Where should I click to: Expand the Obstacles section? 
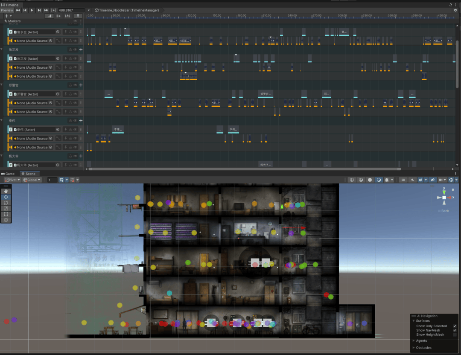pos(414,348)
